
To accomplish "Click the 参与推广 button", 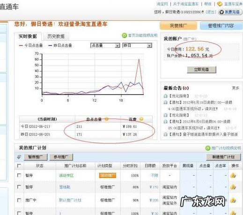I will tap(61, 157).
